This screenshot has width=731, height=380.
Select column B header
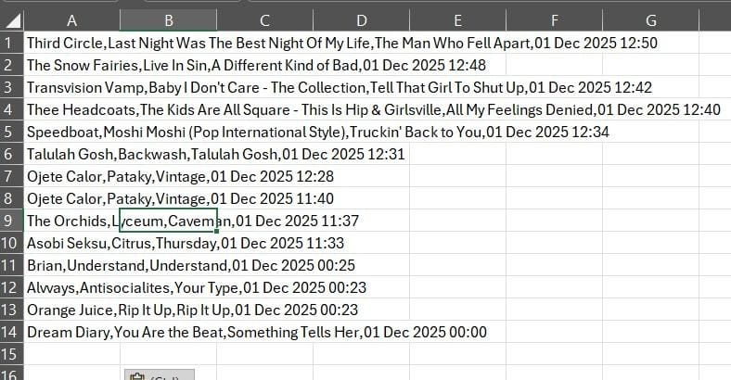[168, 19]
